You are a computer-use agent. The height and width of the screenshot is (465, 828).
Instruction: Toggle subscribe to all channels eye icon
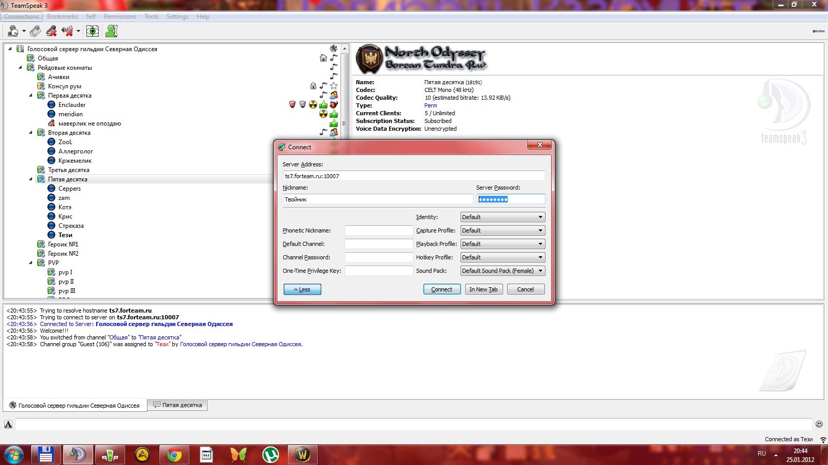click(93, 31)
